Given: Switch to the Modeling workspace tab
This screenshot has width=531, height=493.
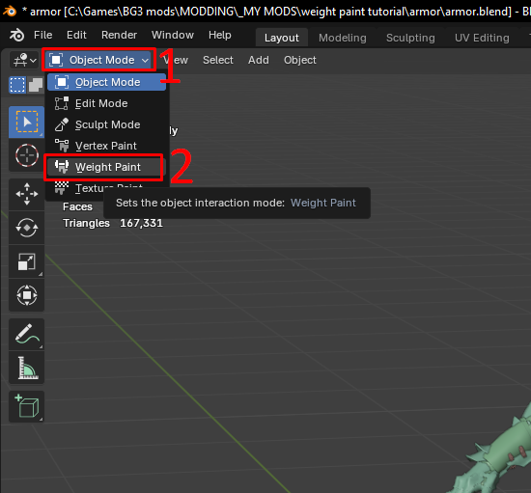Looking at the screenshot, I should pyautogui.click(x=343, y=38).
